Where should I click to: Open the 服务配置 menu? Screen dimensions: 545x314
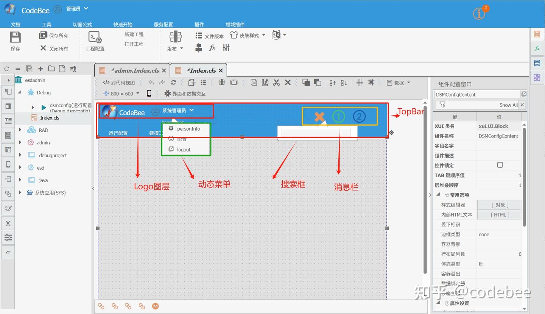(x=163, y=25)
